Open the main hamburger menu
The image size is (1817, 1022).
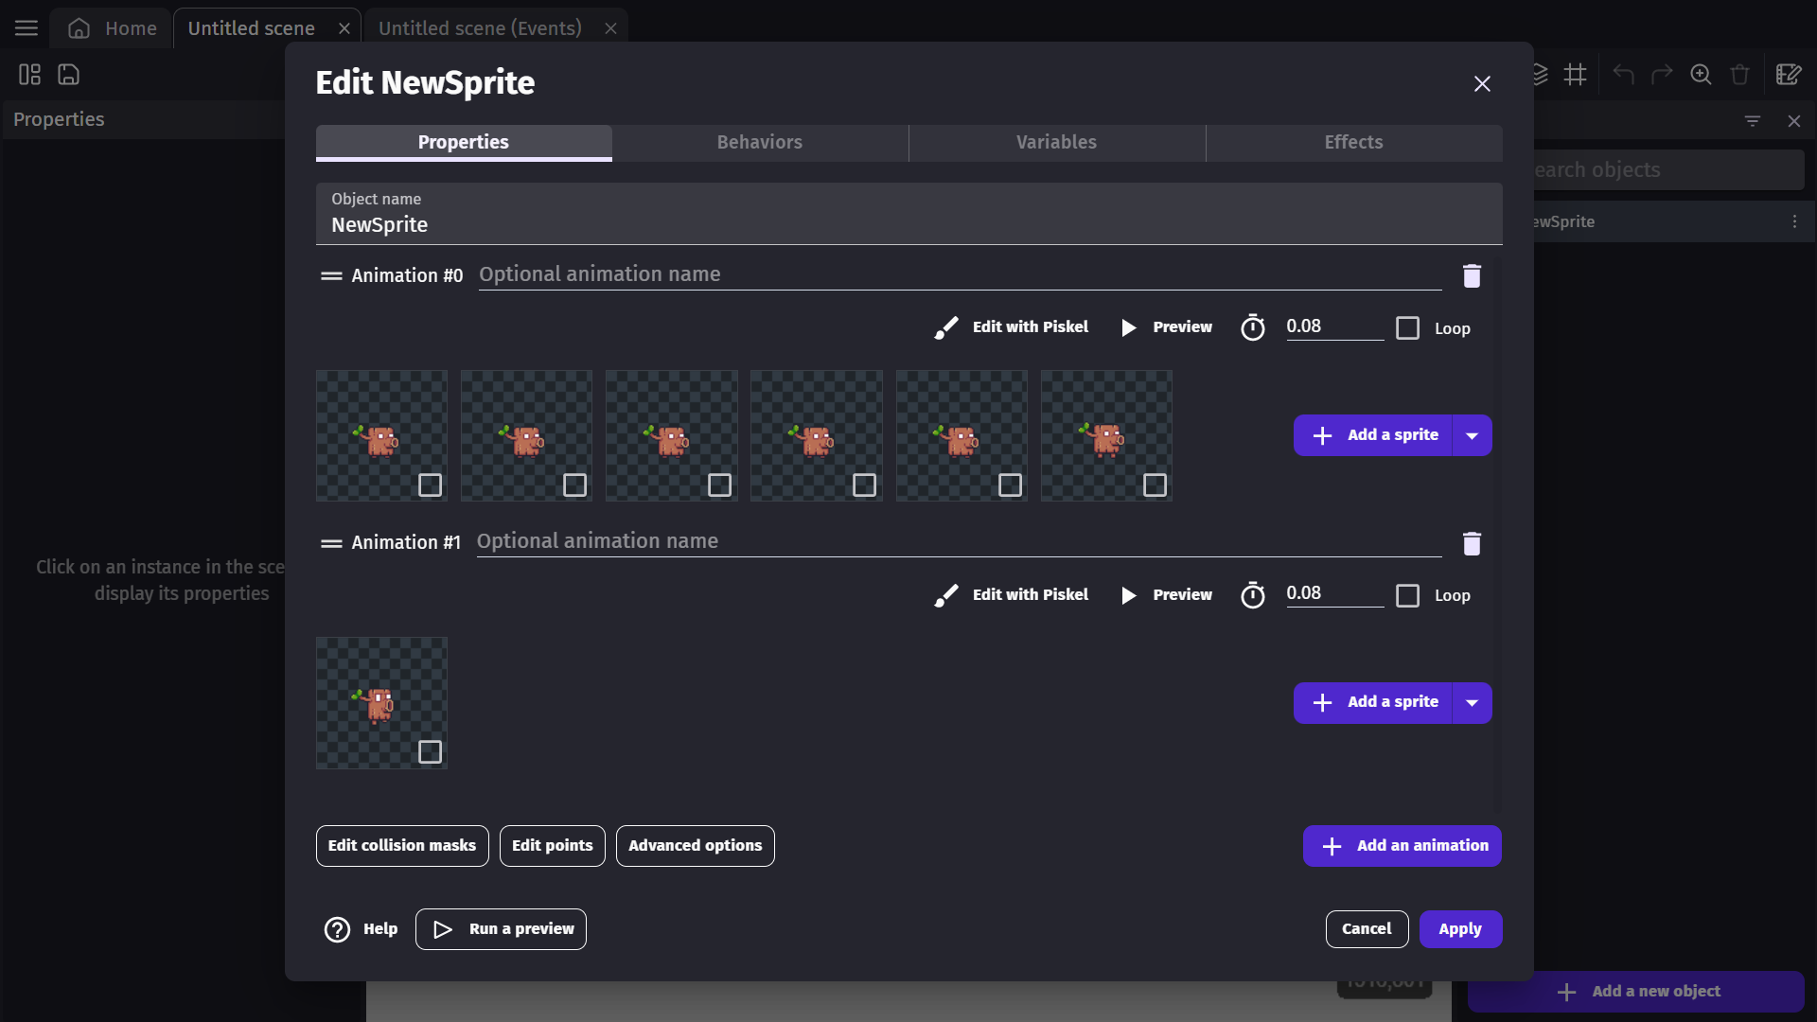26,28
